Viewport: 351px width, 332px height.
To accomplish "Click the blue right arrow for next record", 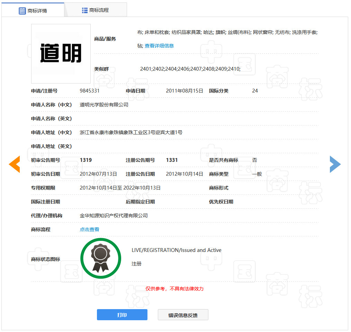I will point(335,164).
